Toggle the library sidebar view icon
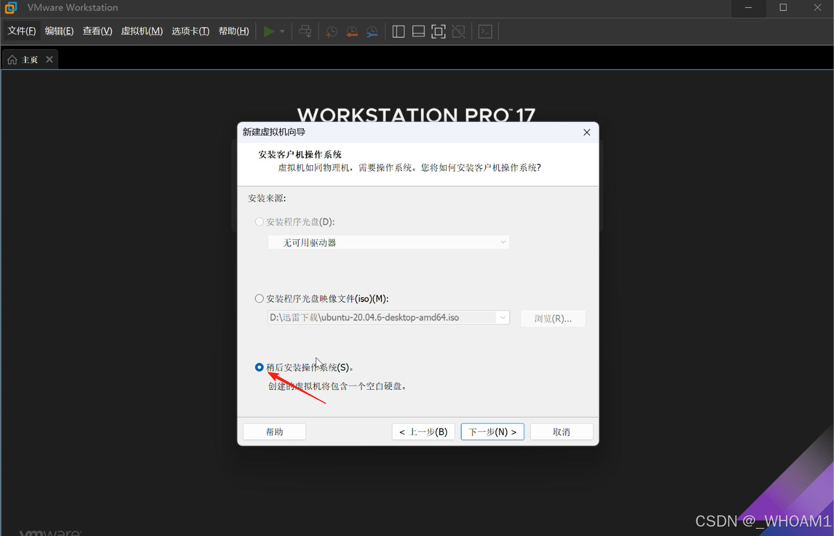Viewport: 834px width, 536px height. point(398,31)
